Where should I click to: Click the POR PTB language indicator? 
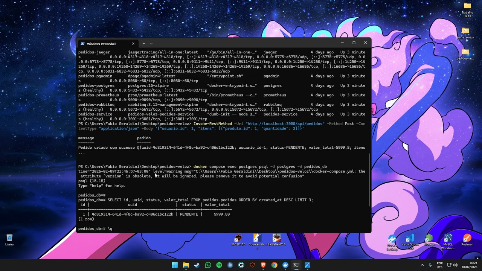click(x=440, y=265)
